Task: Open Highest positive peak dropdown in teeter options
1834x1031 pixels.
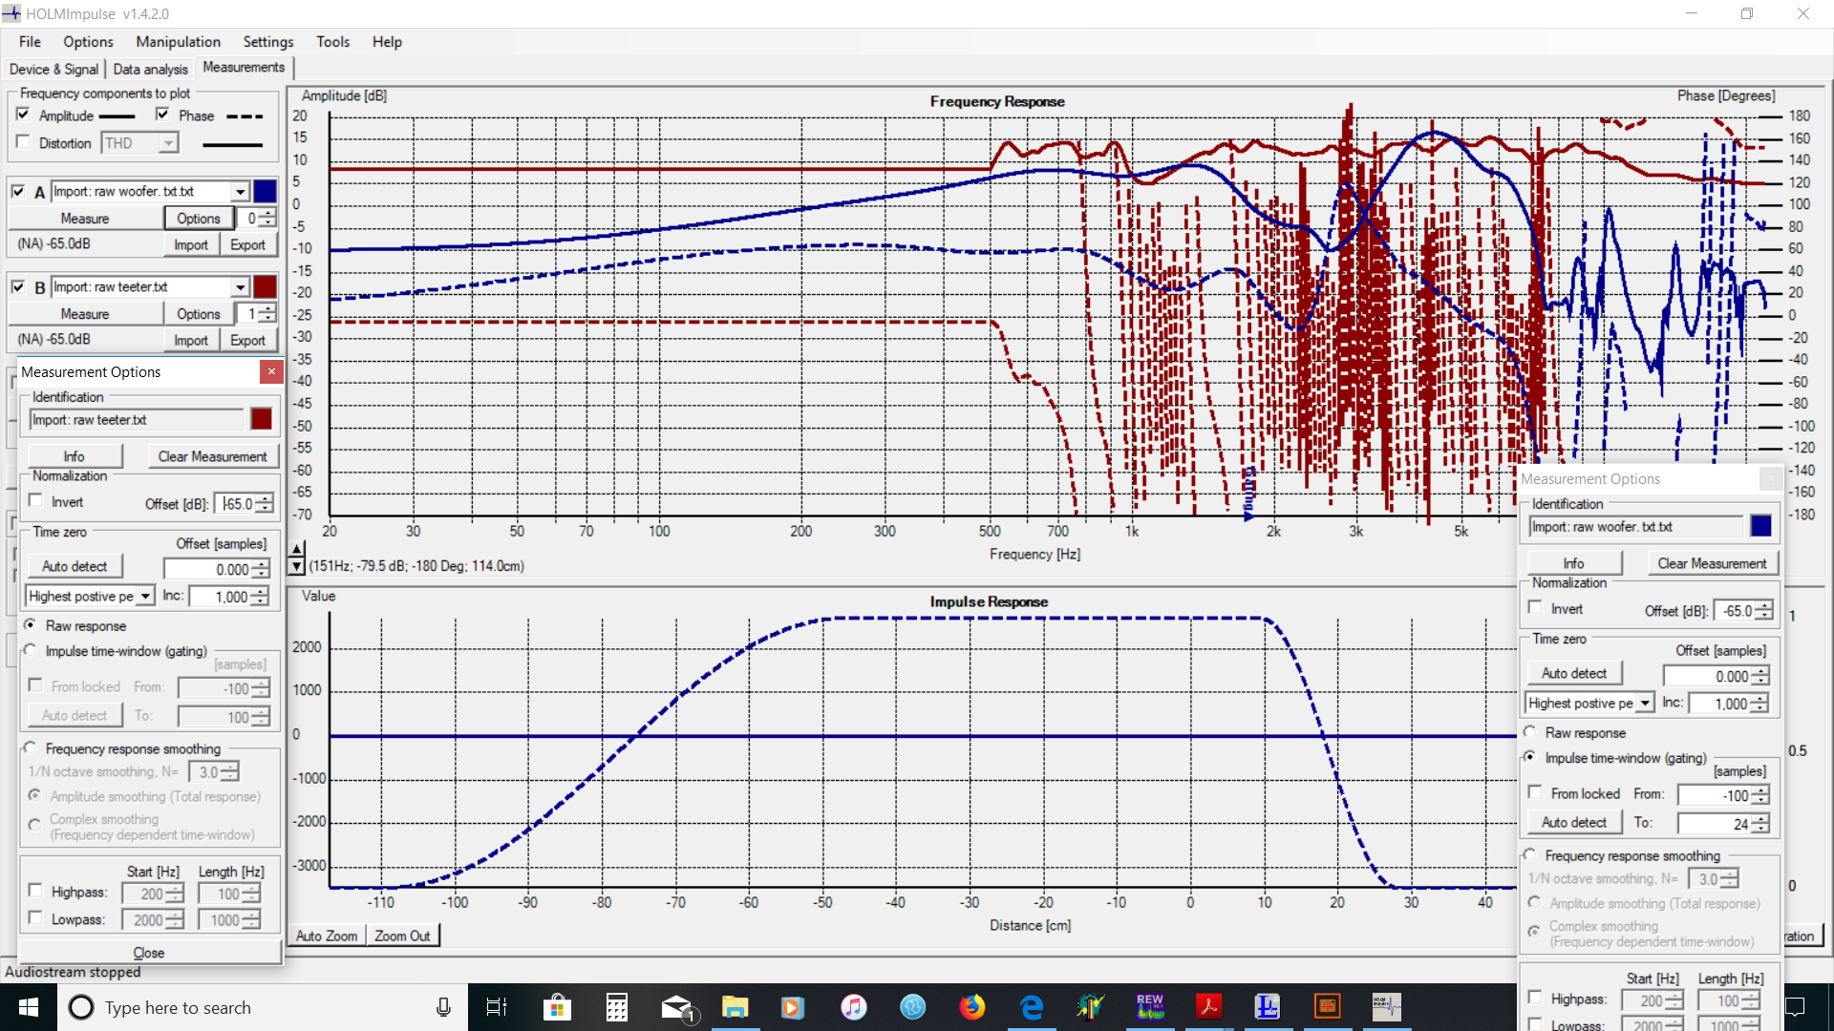Action: click(x=145, y=597)
